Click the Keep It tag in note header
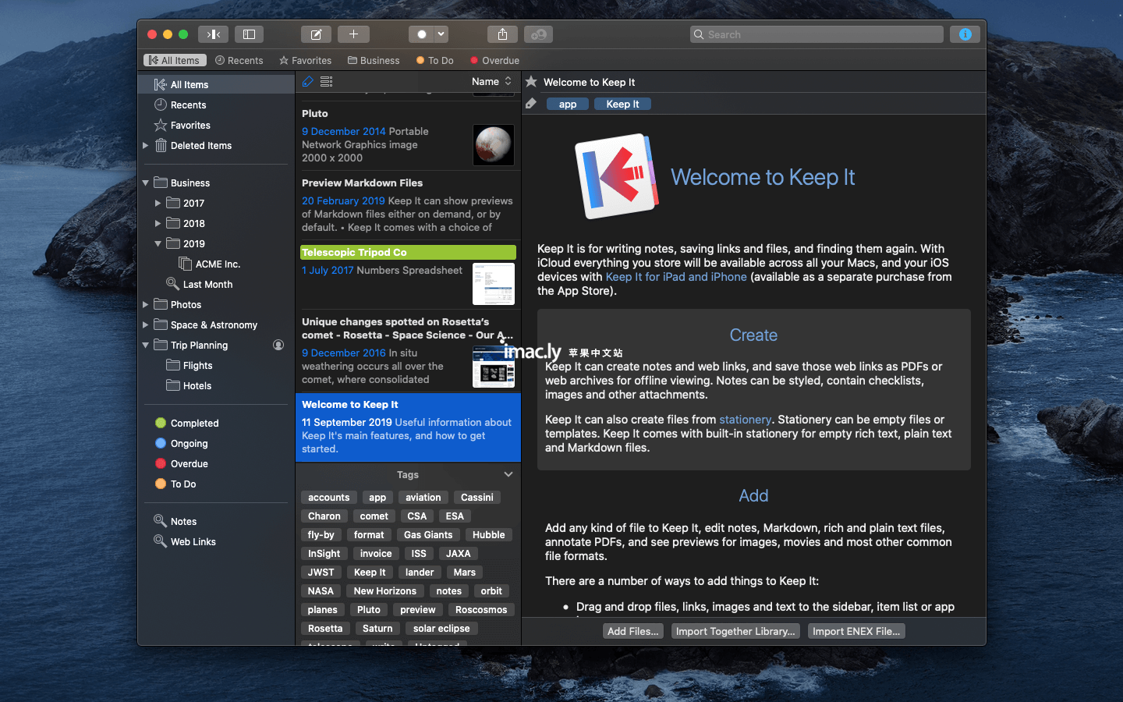 coord(622,104)
